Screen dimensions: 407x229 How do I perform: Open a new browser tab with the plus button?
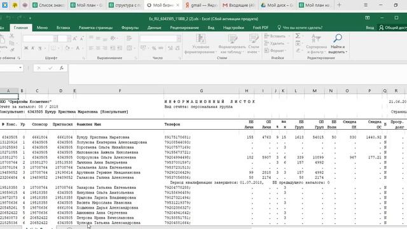(x=339, y=5)
